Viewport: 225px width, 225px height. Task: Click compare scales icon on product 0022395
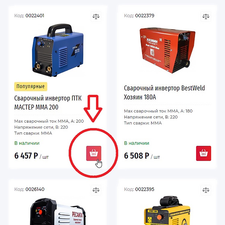coord(206,190)
